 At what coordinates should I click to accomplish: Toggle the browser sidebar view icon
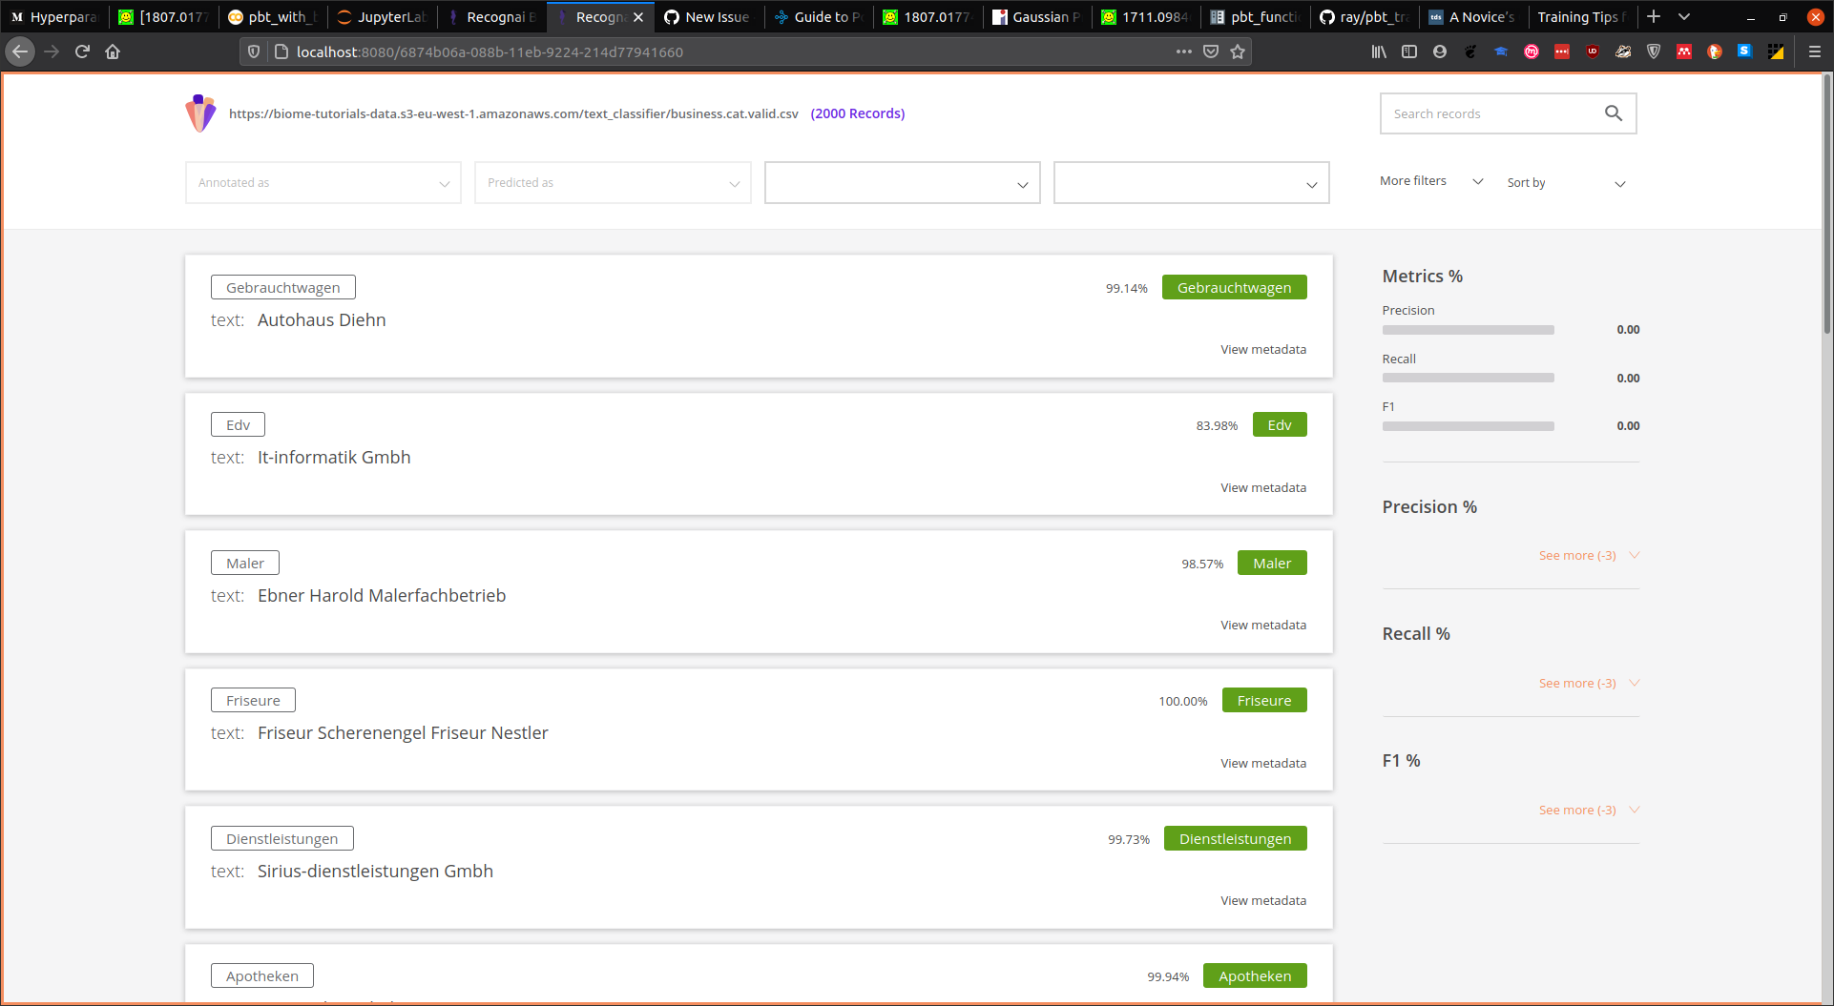(1409, 52)
